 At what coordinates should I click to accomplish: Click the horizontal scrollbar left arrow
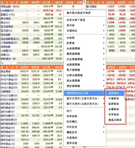coord(2,63)
